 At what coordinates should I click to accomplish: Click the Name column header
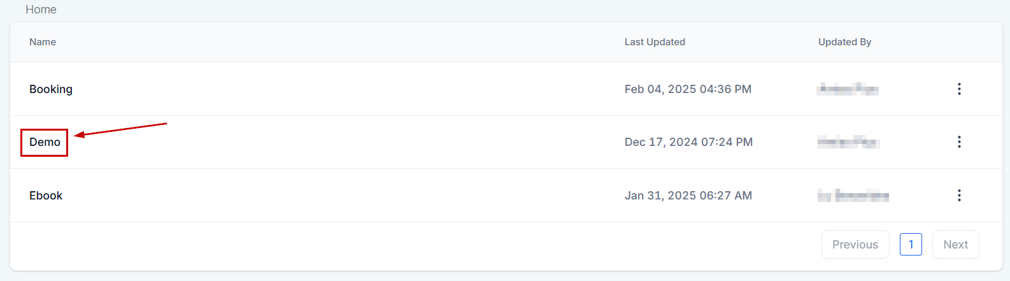pos(43,42)
